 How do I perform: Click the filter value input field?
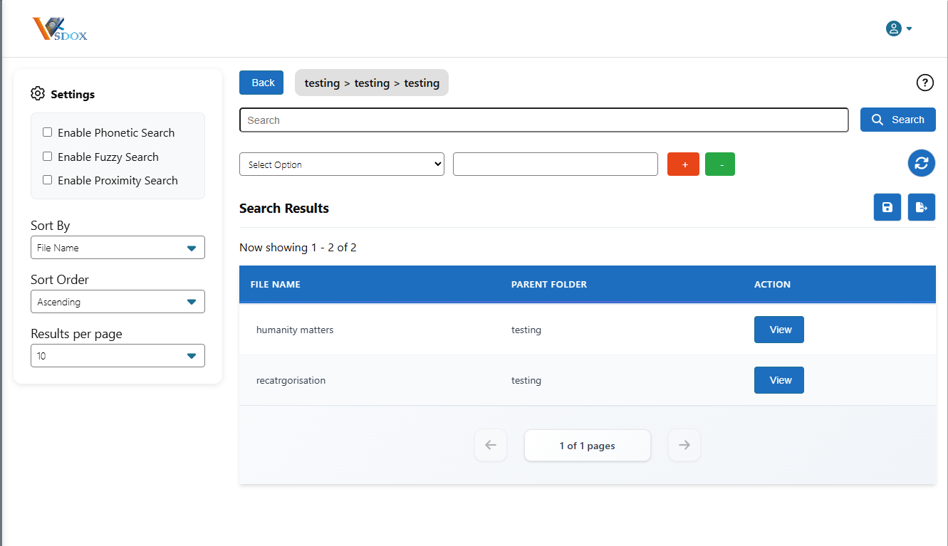click(x=556, y=164)
